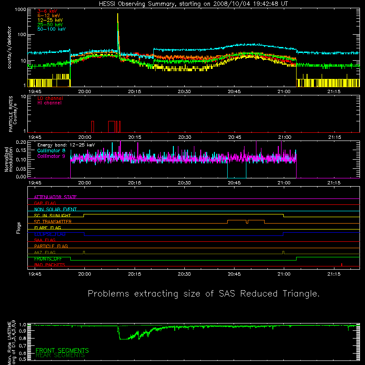Select the orange "6-12 keV" legend label

(49, 16)
